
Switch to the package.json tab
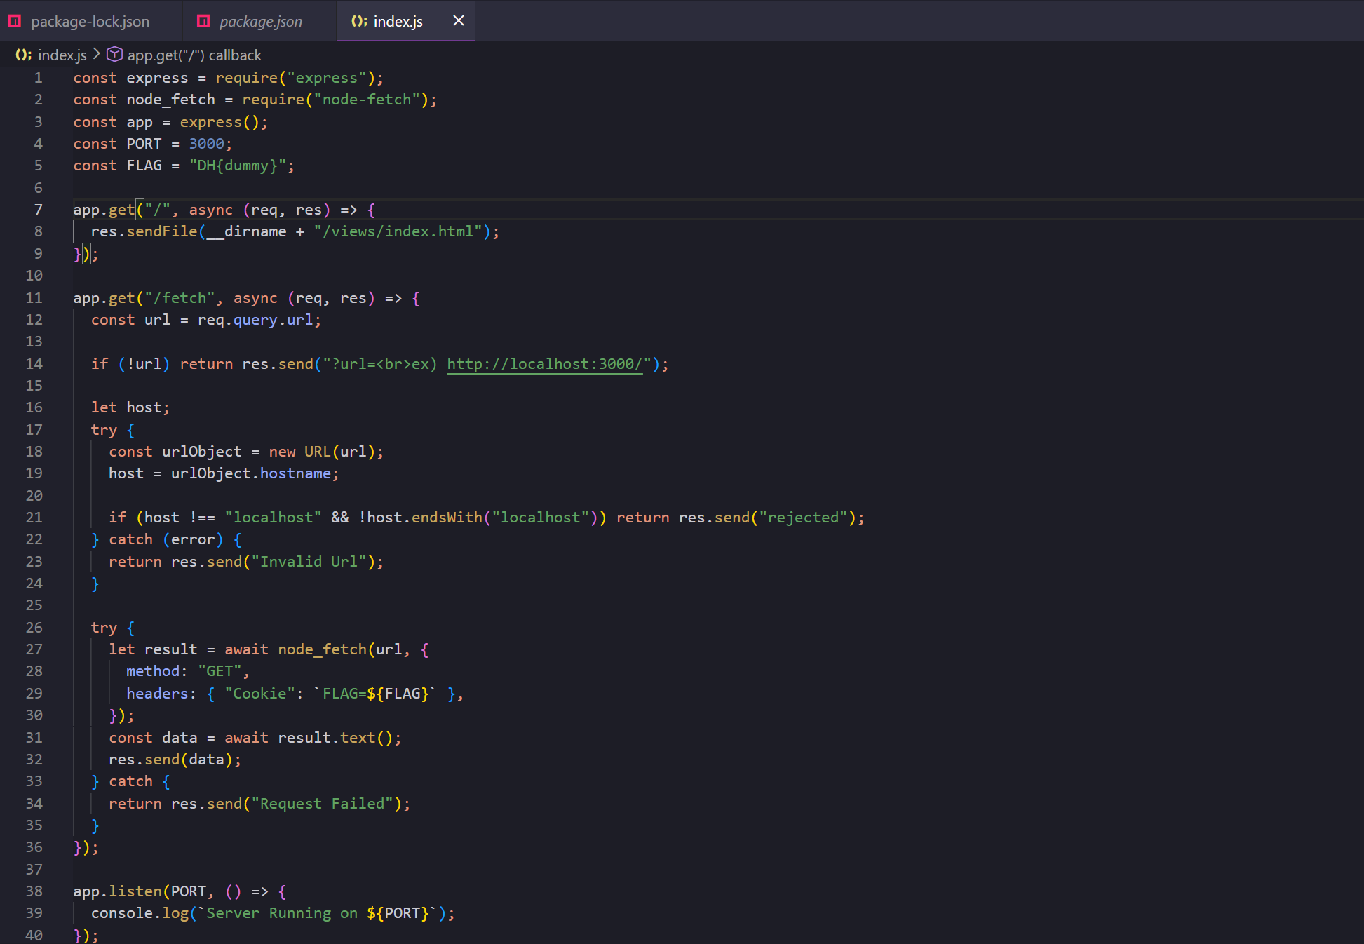pos(260,22)
